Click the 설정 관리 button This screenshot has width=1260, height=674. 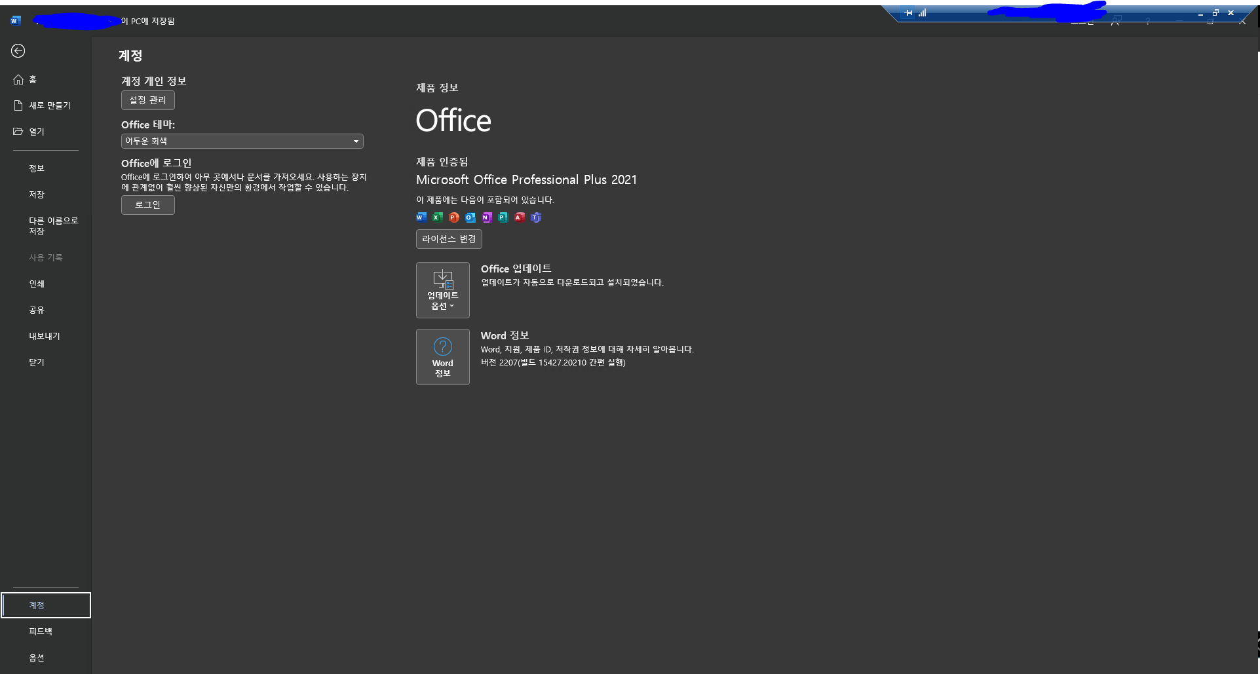coord(148,100)
